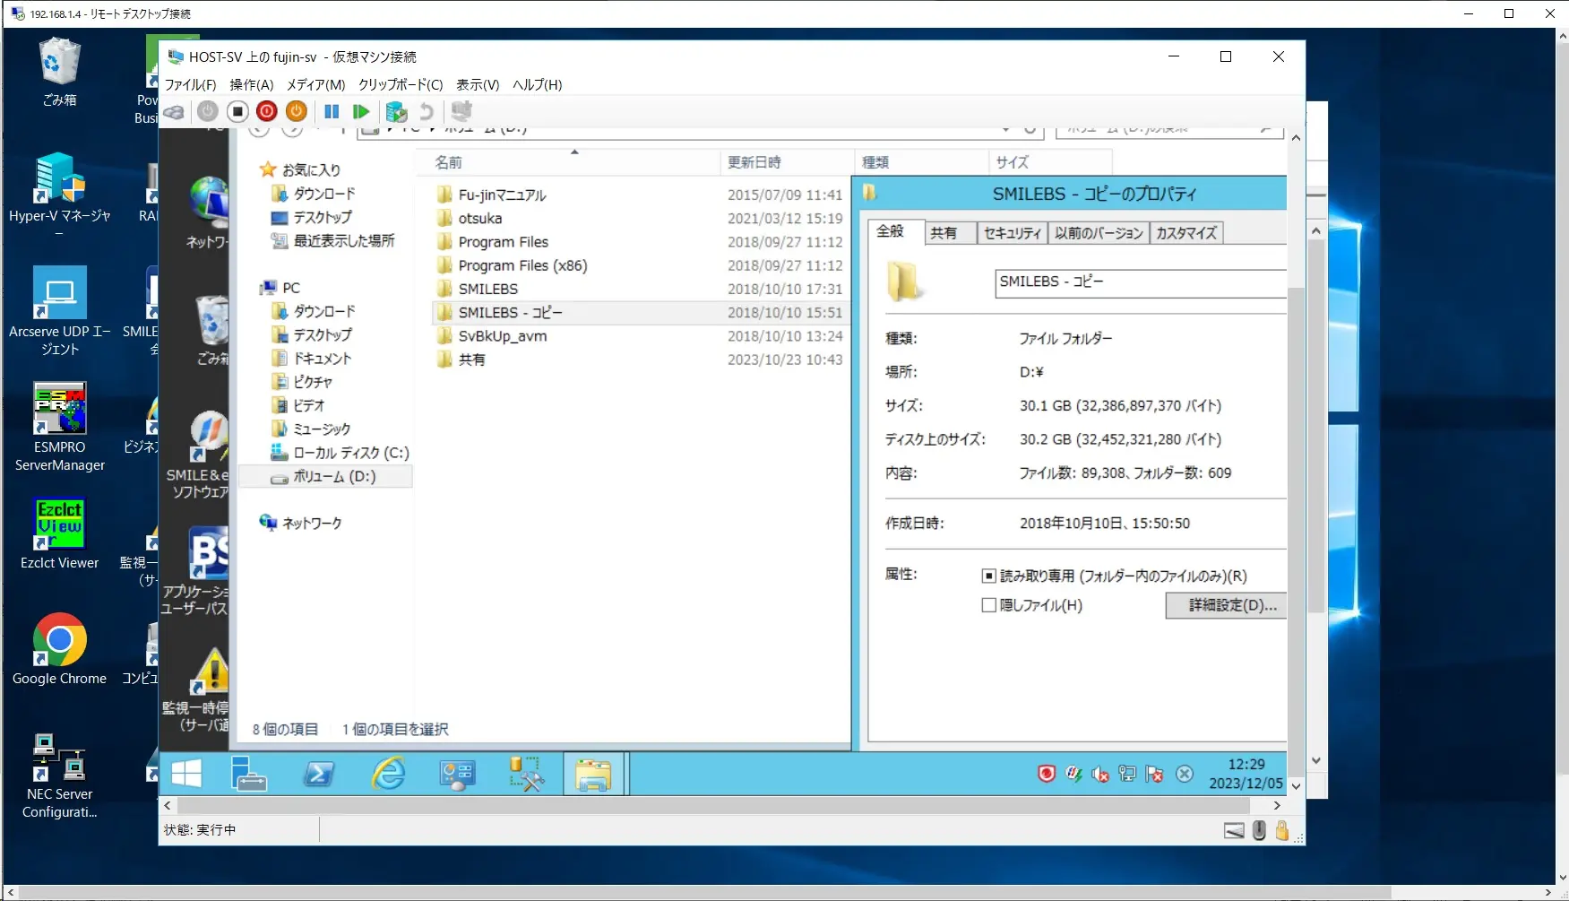Screen dimensions: 1569x901
Task: Click the VM window horizontal scrollbar track
Action: pyautogui.click(x=717, y=806)
